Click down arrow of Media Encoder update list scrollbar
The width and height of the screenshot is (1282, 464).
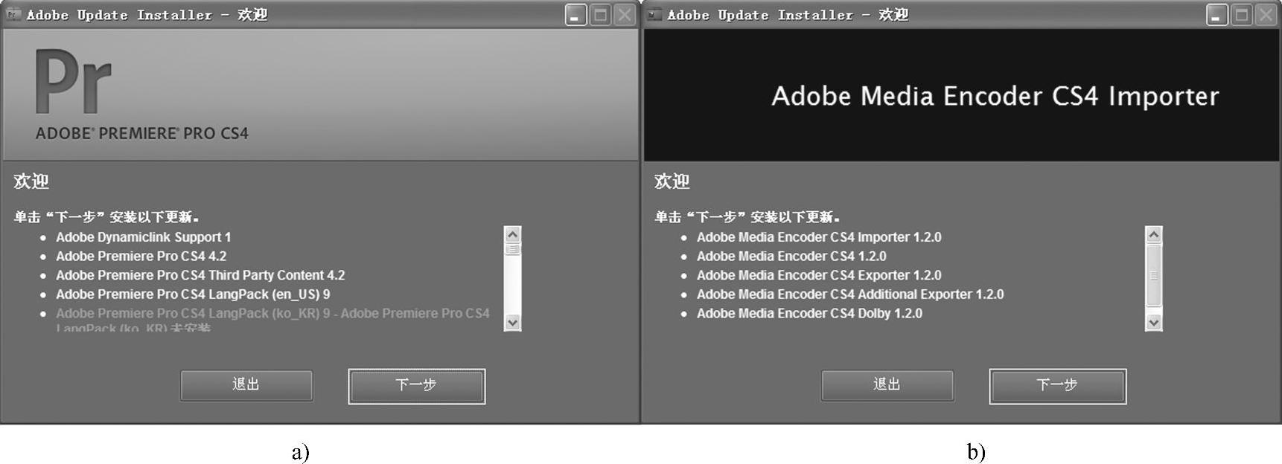pyautogui.click(x=1153, y=323)
